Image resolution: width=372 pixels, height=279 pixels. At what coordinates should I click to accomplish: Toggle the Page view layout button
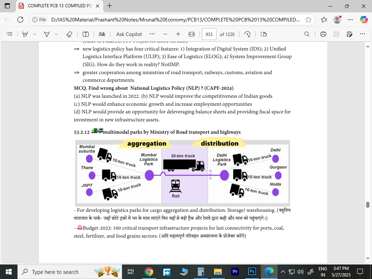pyautogui.click(x=264, y=34)
